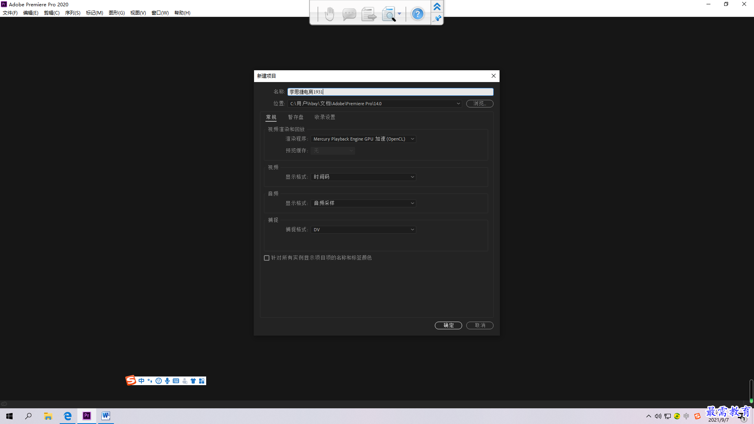Image resolution: width=754 pixels, height=424 pixels.
Task: Switch to Word from the taskbar
Action: tap(106, 416)
